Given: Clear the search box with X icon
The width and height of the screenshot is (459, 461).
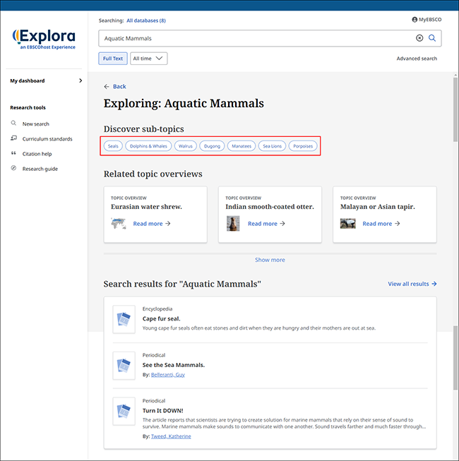Looking at the screenshot, I should point(419,38).
